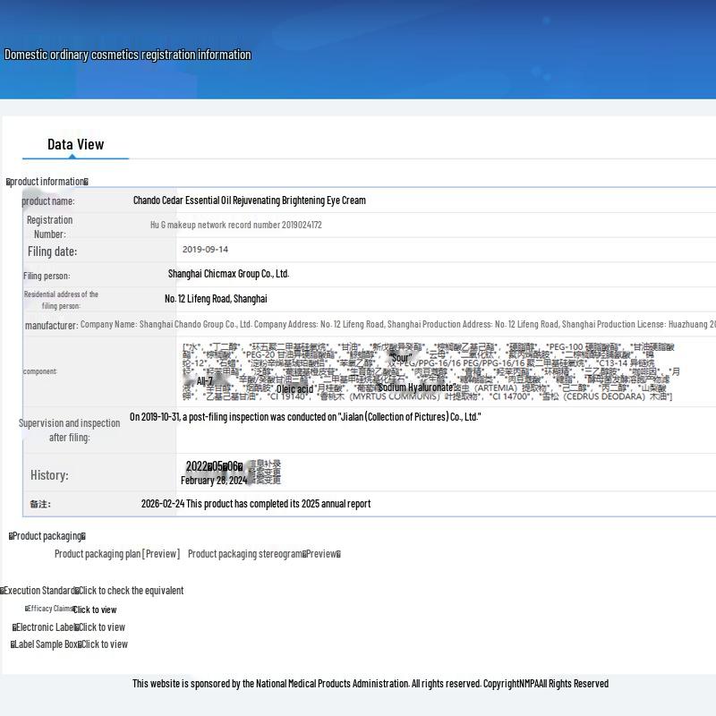This screenshot has width=716, height=716.
Task: Click the Chando Cedar Eye Cream product name
Action: (249, 200)
